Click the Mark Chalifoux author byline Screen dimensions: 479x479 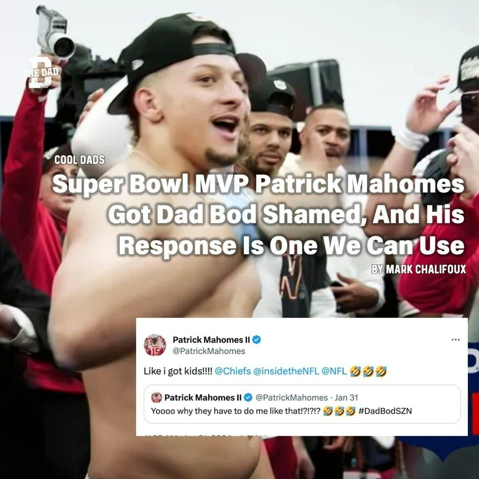pyautogui.click(x=419, y=269)
